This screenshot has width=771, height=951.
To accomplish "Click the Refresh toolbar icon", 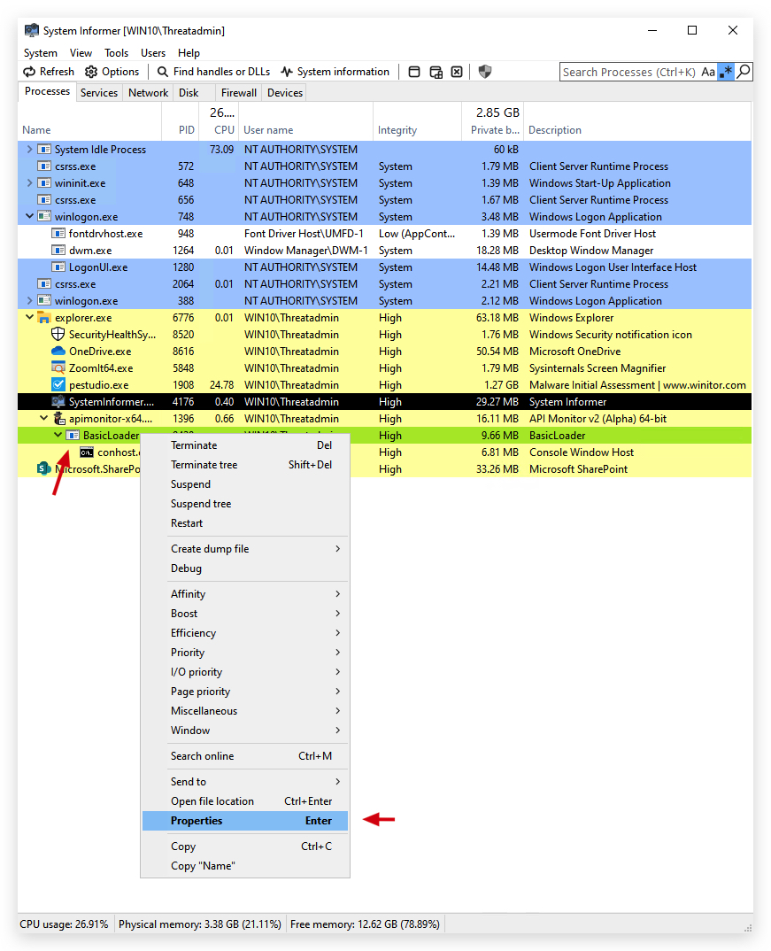I will click(x=29, y=72).
